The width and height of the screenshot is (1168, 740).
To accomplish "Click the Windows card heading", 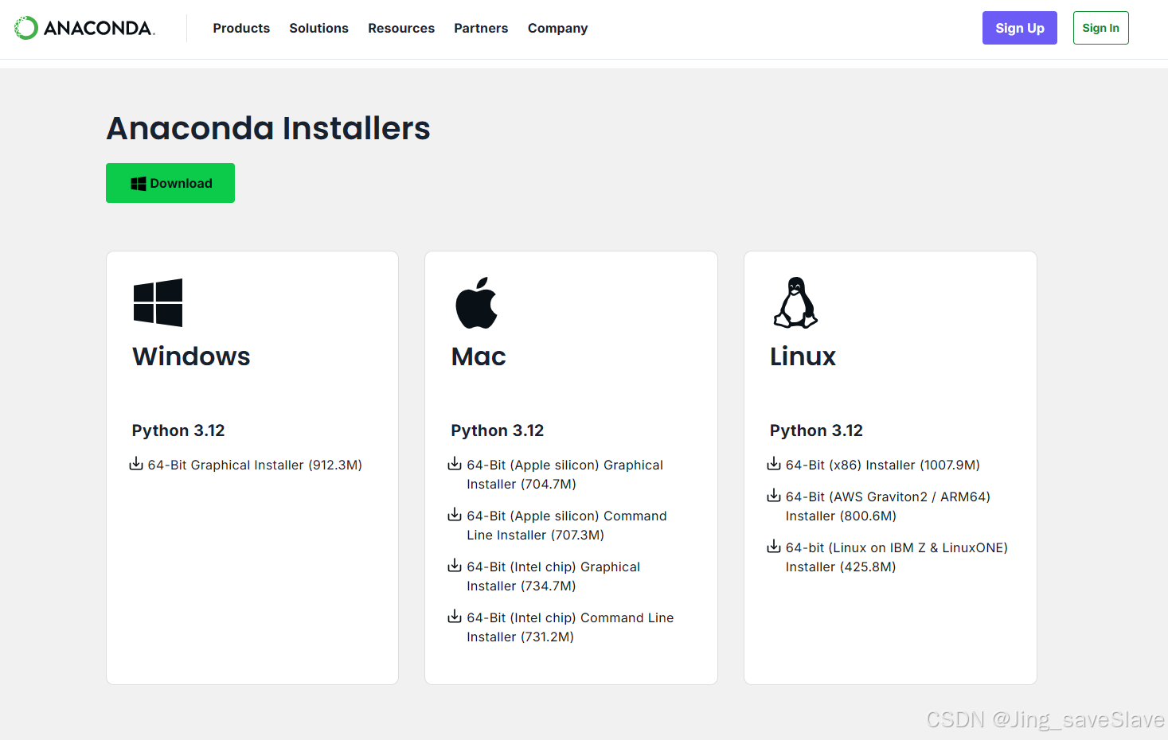I will click(191, 356).
